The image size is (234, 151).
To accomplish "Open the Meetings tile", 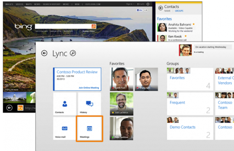I will pos(90,128).
